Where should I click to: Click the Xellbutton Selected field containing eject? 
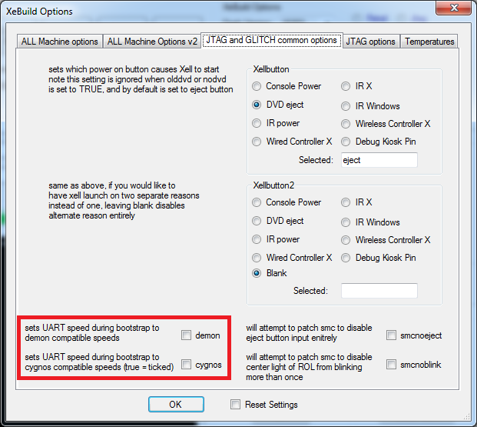point(379,160)
